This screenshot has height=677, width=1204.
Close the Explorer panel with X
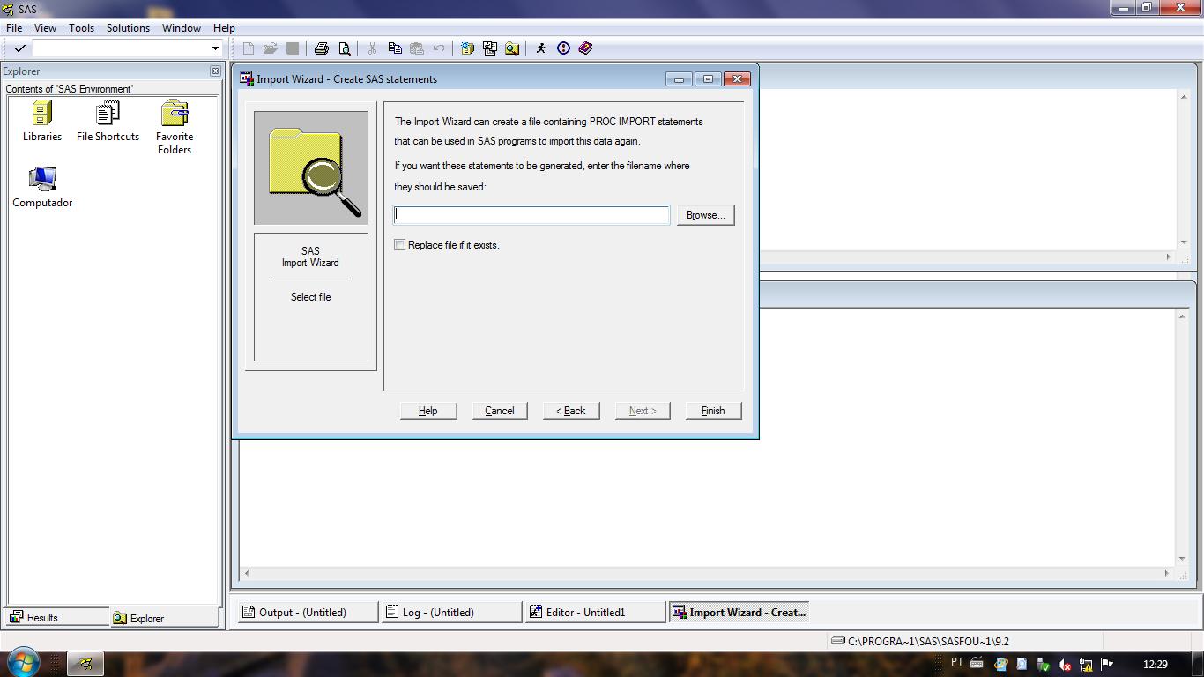pyautogui.click(x=215, y=71)
